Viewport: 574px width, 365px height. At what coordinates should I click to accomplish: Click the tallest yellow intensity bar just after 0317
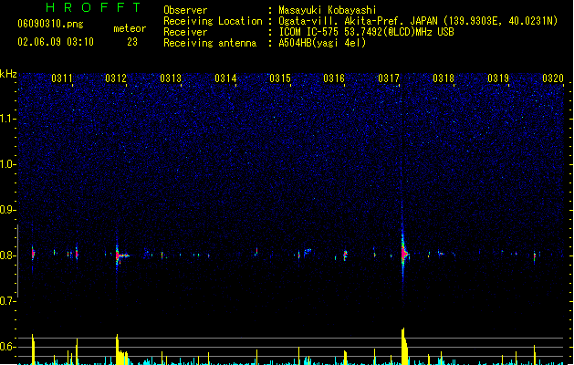(403, 347)
